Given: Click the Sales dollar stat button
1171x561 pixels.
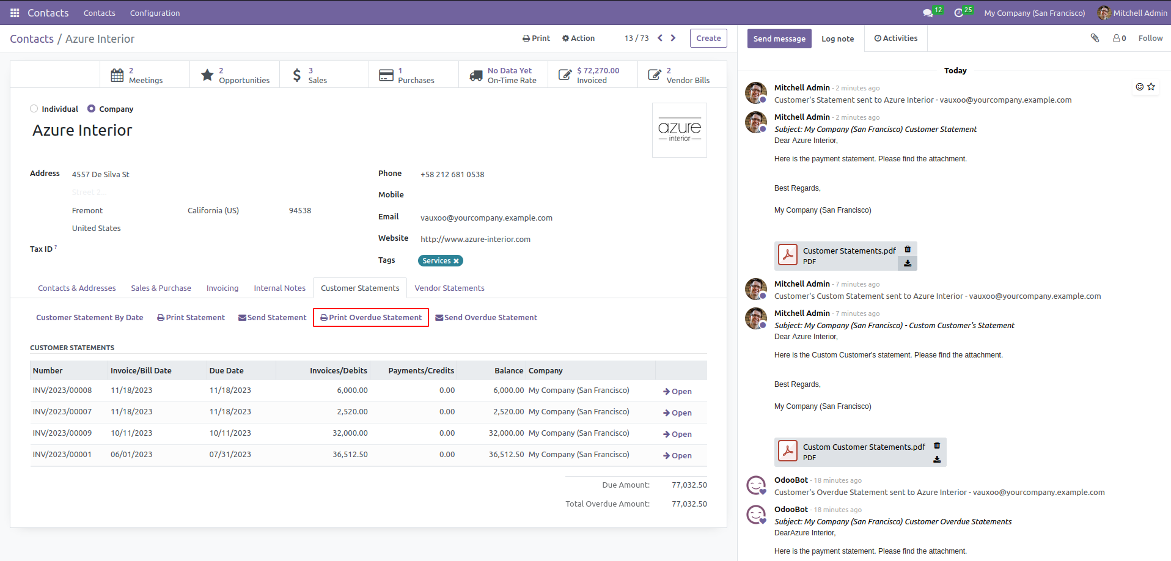Looking at the screenshot, I should (324, 75).
